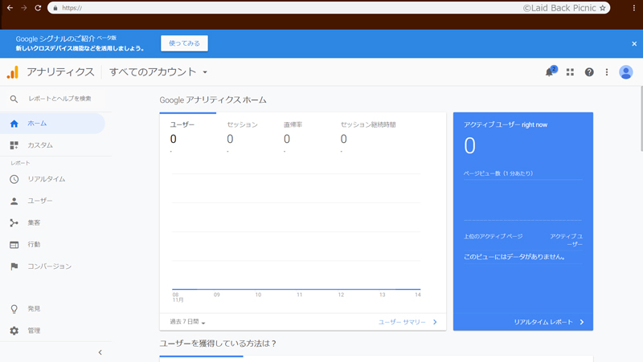
Task: Click Google アナリティクス ホーム heading
Action: click(213, 100)
